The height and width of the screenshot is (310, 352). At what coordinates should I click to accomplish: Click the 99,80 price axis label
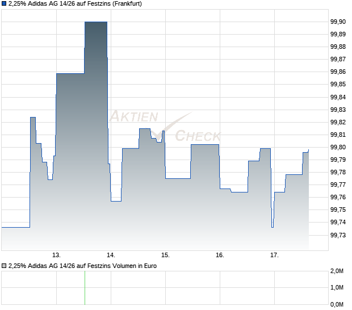point(338,147)
